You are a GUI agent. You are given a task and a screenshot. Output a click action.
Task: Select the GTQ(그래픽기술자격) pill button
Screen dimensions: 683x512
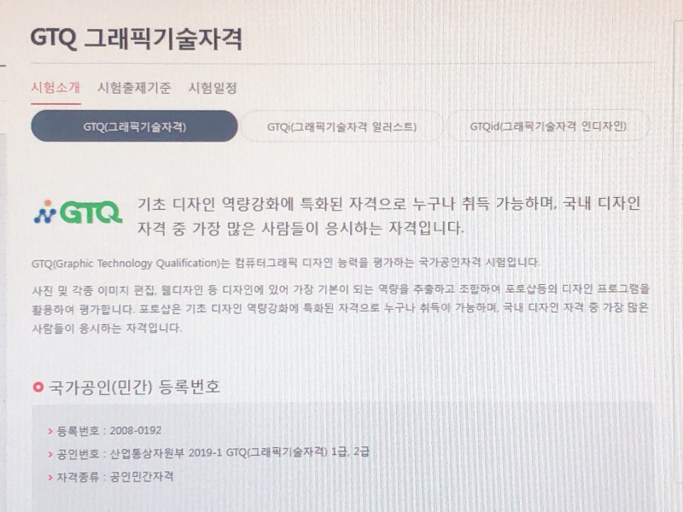(x=134, y=126)
